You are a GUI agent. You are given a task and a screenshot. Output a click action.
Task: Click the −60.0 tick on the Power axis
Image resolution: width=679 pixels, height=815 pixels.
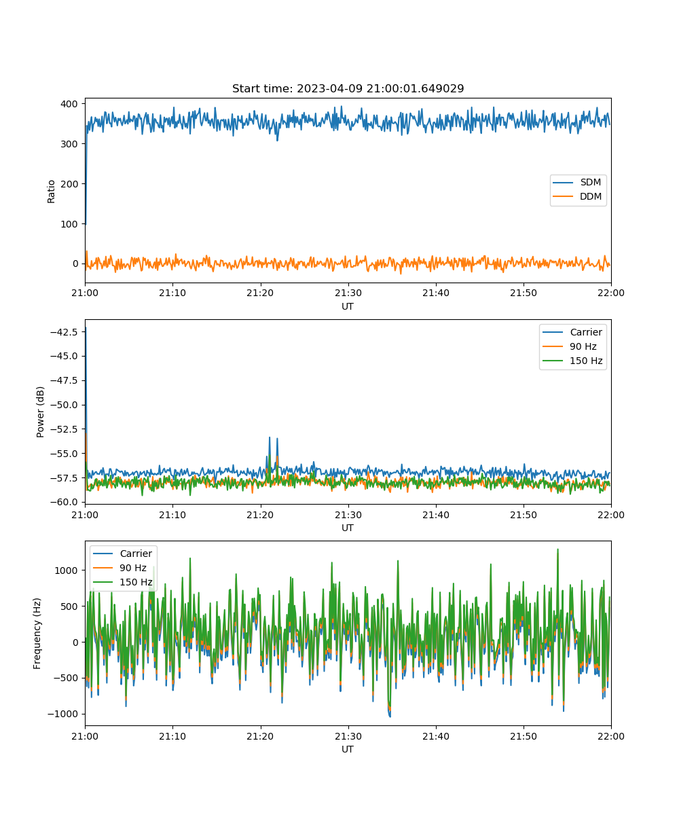(x=65, y=503)
